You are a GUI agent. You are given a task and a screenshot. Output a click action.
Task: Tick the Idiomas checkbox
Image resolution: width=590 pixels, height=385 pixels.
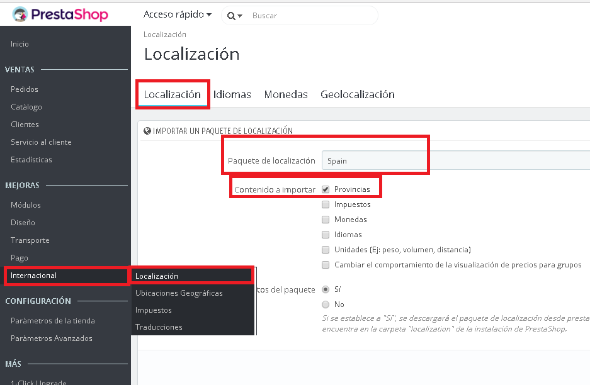326,235
